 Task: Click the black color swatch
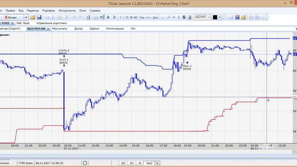pyautogui.click(x=215, y=18)
